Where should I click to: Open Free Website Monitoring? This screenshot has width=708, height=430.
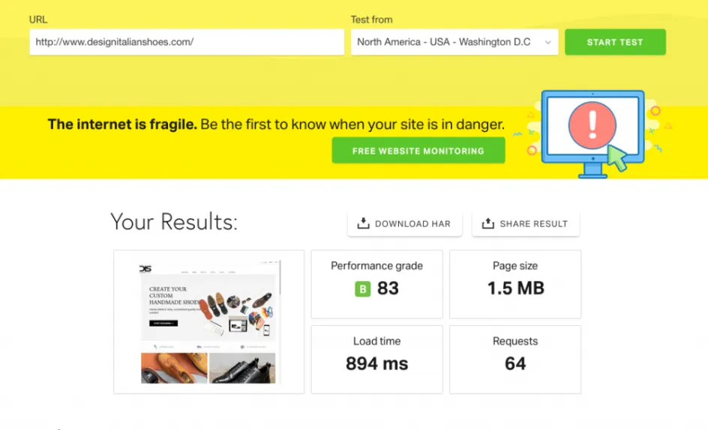(418, 151)
